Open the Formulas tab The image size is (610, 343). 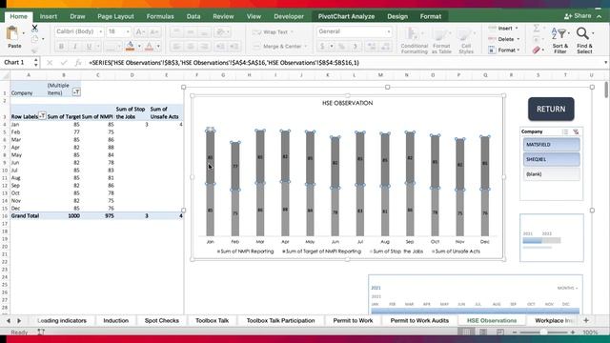160,16
